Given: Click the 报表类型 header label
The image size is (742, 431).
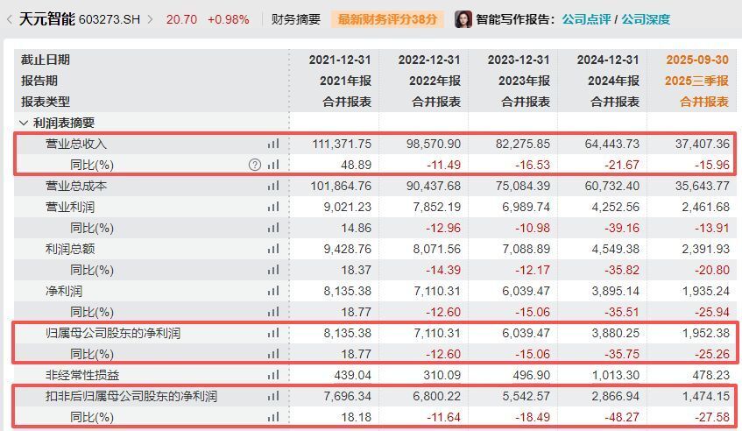Looking at the screenshot, I should (x=46, y=102).
